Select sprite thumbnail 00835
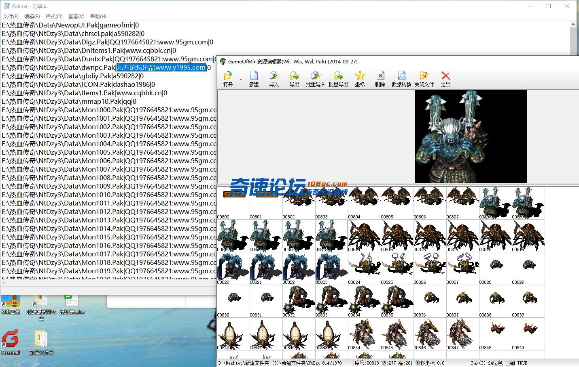Image resolution: width=579 pixels, height=367 pixels. [397, 301]
